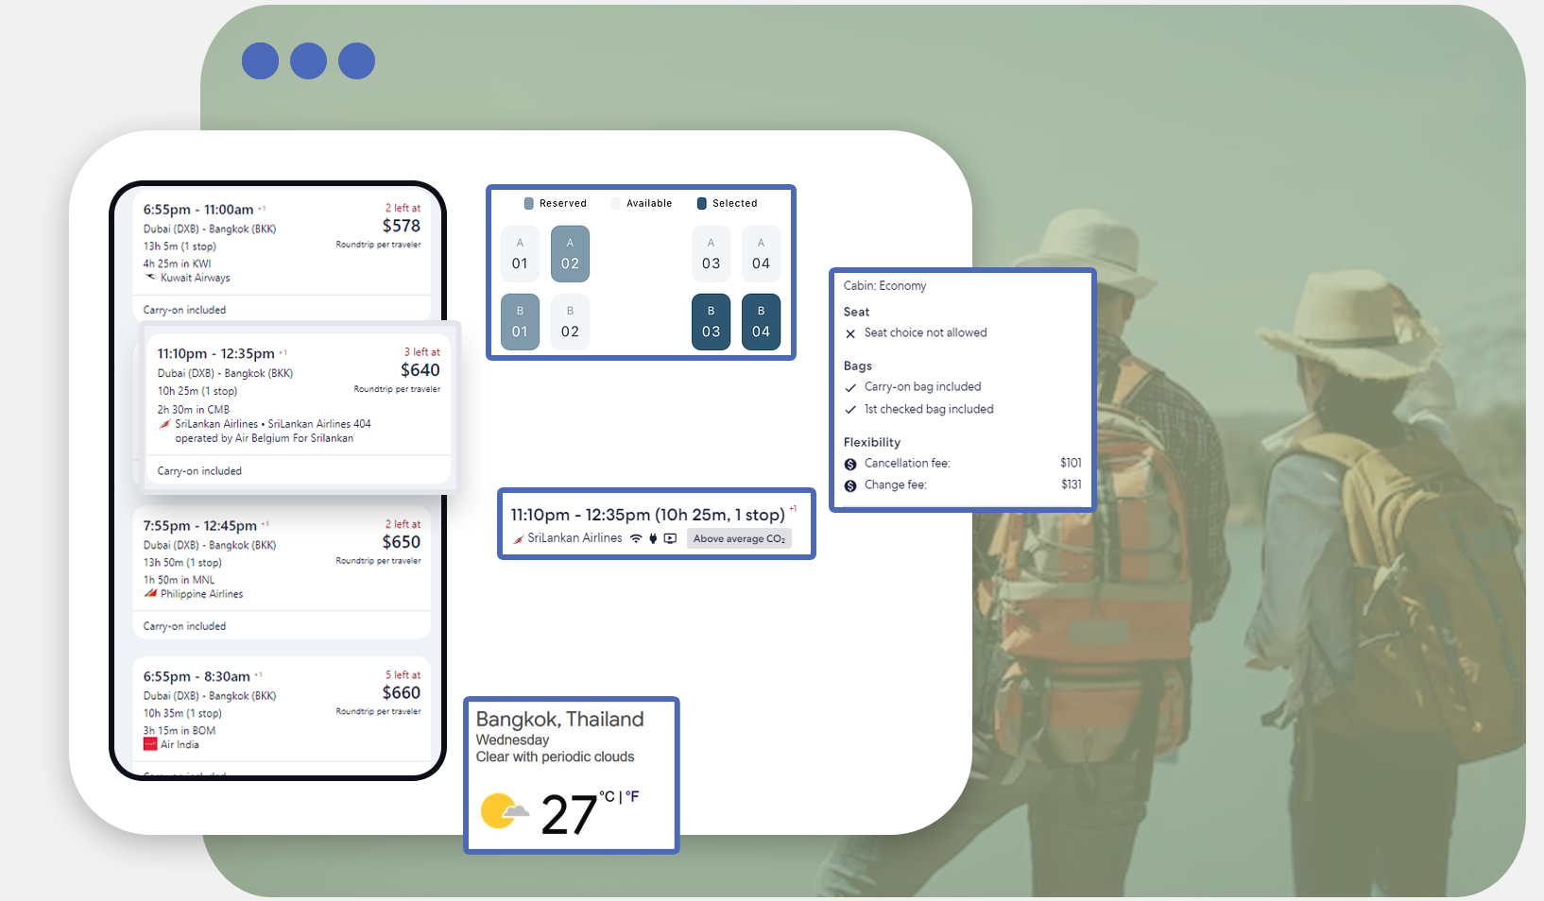Click the X icon beside Seat choice not allowed
The image size is (1544, 901).
(850, 333)
